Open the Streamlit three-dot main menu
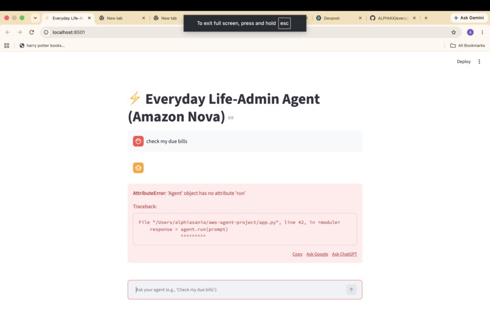The height and width of the screenshot is (318, 490). tap(479, 61)
